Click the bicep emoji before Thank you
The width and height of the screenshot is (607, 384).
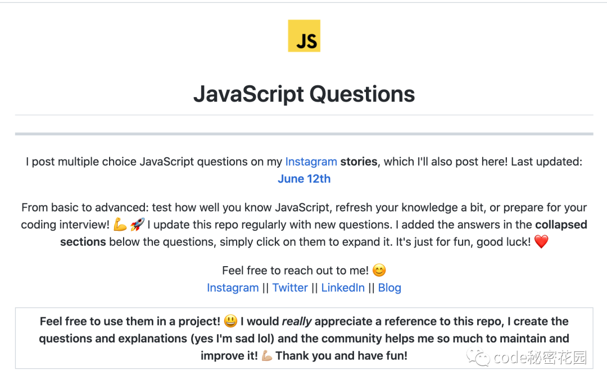point(266,355)
